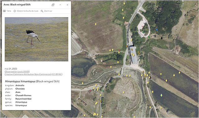Screen dimensions: 199x118
Task: Select the green marker on the lower road bend
Action: pyautogui.click(x=103, y=91)
